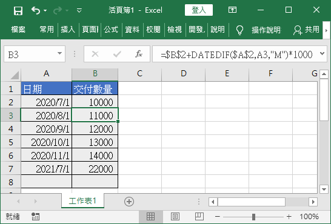Click the macro recording status icon

[35, 216]
